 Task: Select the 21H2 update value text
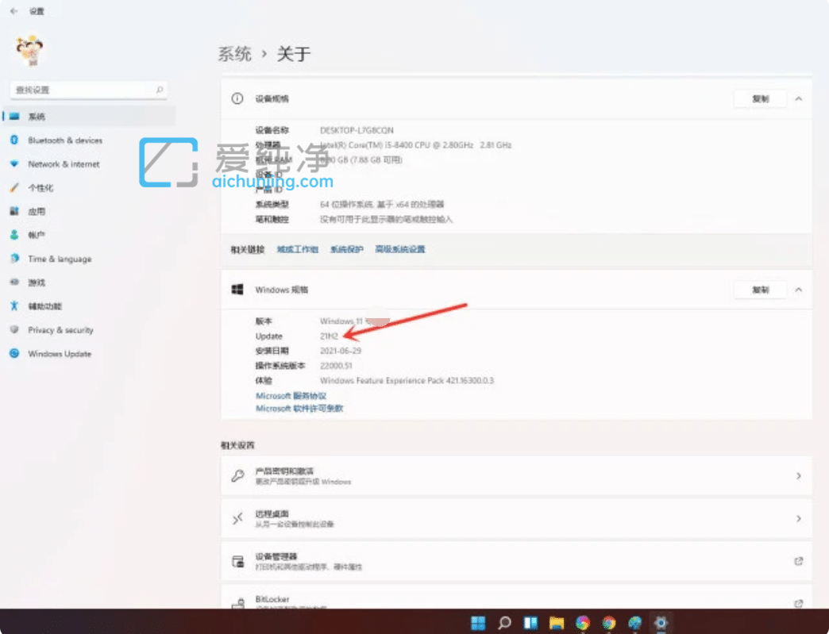[x=329, y=336]
